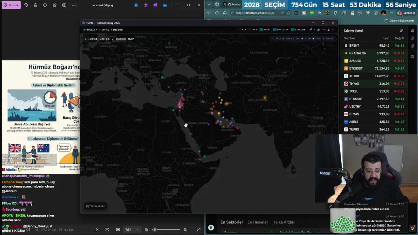Open GRAMALTIN row in watchlist

374,53
